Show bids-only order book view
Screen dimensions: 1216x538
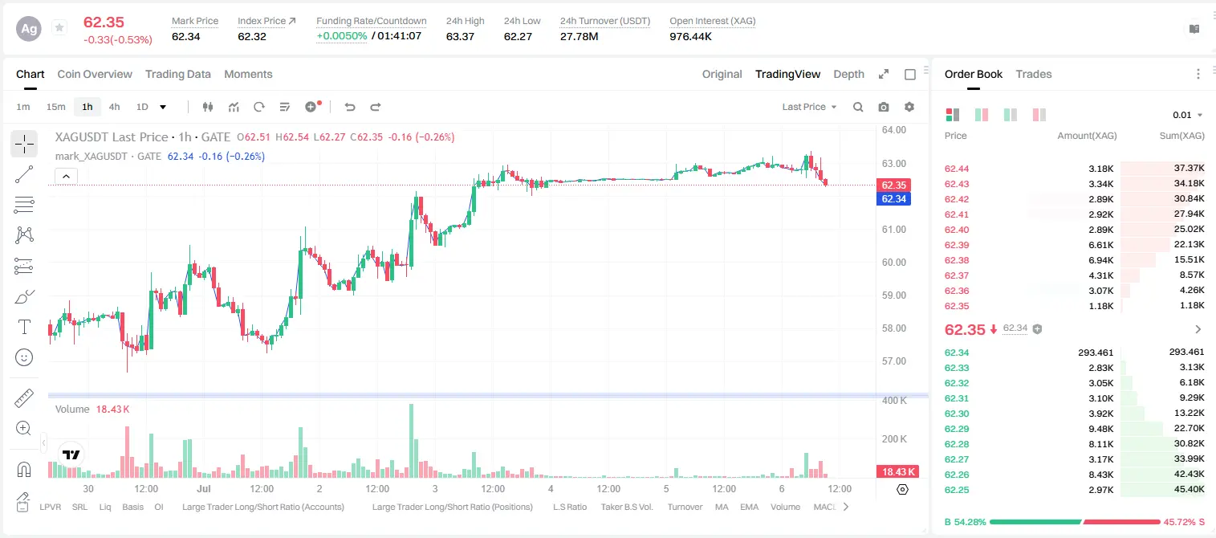point(1011,115)
